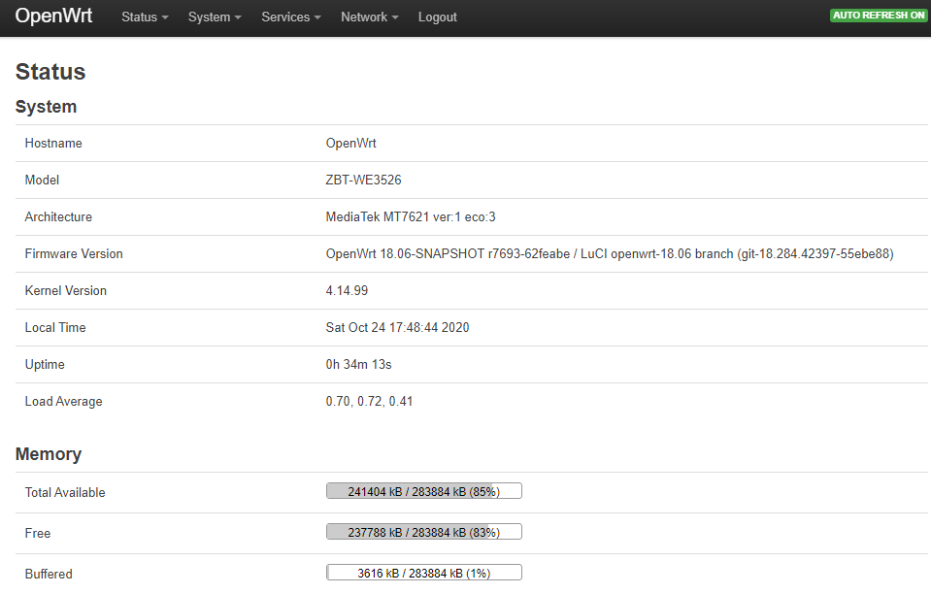
Task: Click the uptime value 0h 34m 13s
Action: tap(358, 364)
